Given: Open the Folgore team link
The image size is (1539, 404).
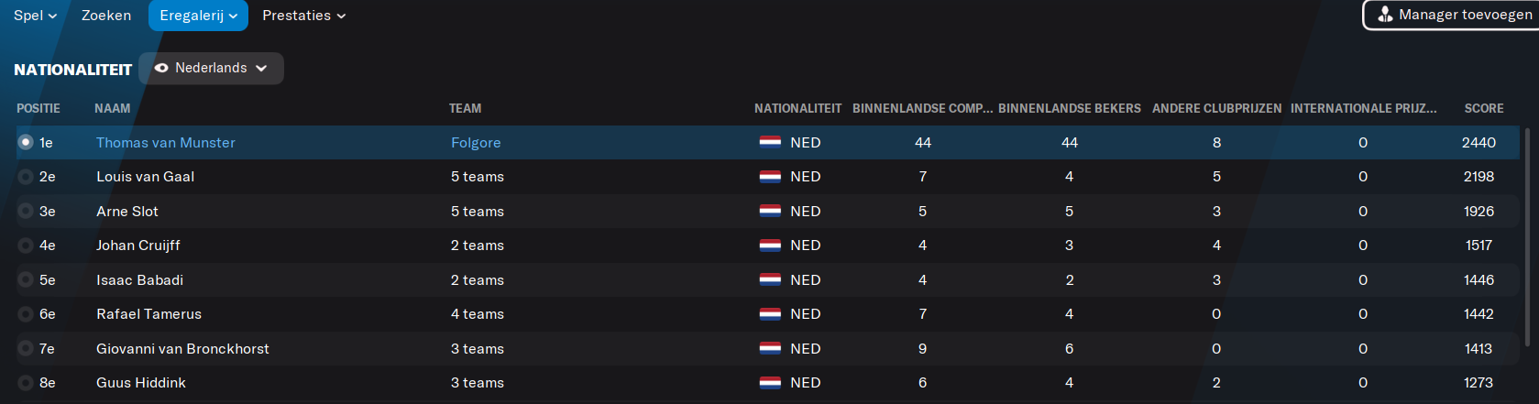Looking at the screenshot, I should pos(476,143).
